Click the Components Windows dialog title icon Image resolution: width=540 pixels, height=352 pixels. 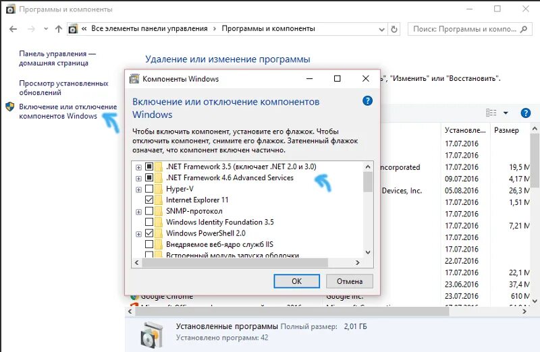click(134, 79)
